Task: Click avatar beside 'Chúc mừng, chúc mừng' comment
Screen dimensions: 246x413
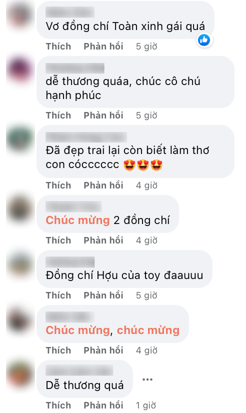Action: 20,319
